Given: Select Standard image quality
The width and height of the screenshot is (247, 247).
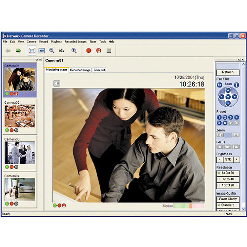Looking at the screenshot, I should pos(228,205).
